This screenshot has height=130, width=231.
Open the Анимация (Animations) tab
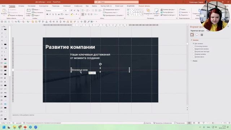tap(67, 6)
